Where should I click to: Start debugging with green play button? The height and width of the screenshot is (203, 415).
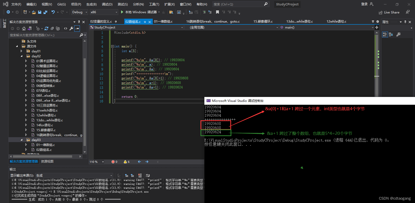tap(122, 12)
